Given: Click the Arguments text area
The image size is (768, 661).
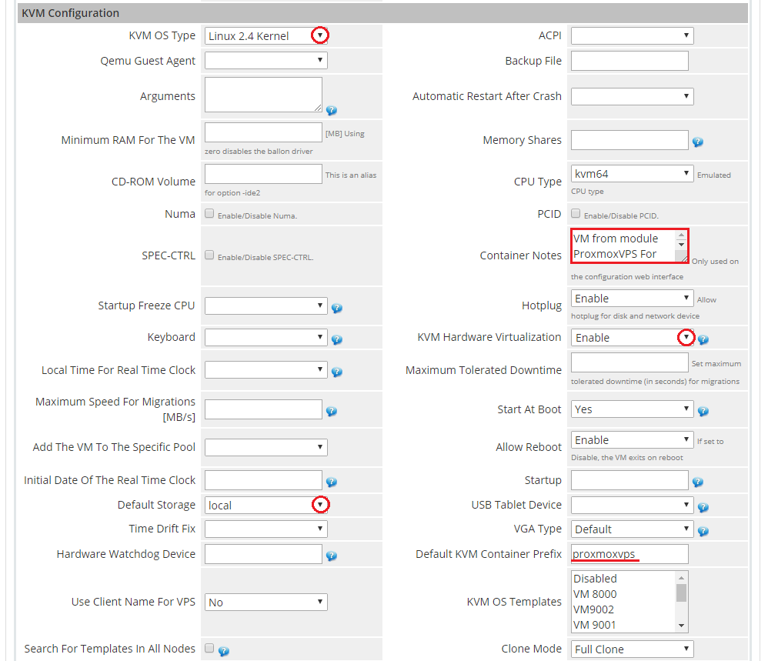Looking at the screenshot, I should (x=263, y=95).
